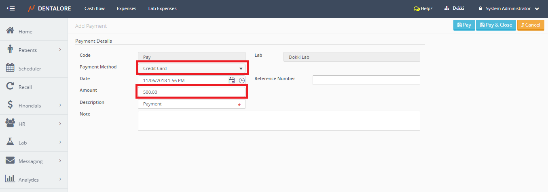Expand the System Administrator user menu

coord(537,8)
